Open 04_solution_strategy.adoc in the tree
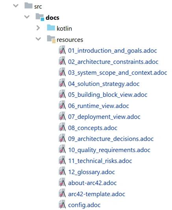Screen dimensions: 172x210 tap(104, 84)
